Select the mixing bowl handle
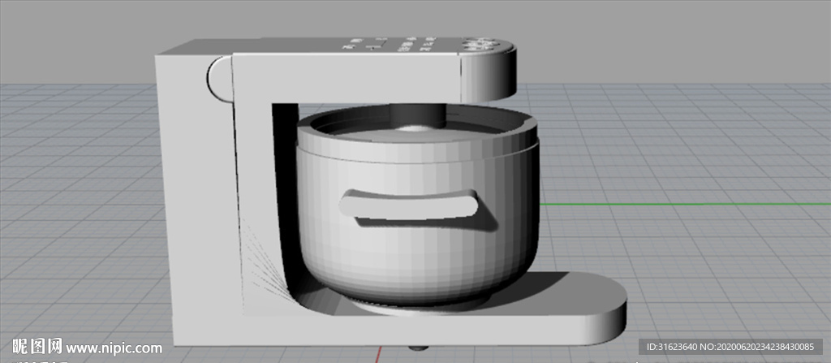 tap(410, 204)
